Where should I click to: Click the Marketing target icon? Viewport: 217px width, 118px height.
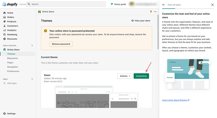pos(5,34)
